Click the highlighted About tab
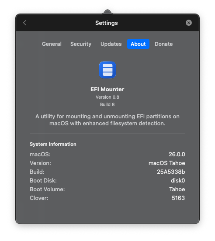The height and width of the screenshot is (241, 215). coord(138,44)
